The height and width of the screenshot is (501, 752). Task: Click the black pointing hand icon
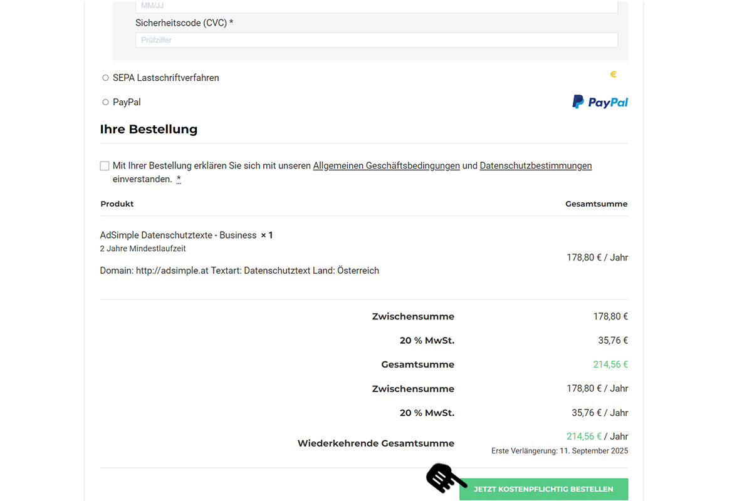point(446,478)
